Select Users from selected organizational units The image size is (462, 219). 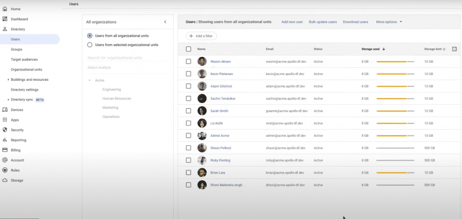tap(90, 45)
